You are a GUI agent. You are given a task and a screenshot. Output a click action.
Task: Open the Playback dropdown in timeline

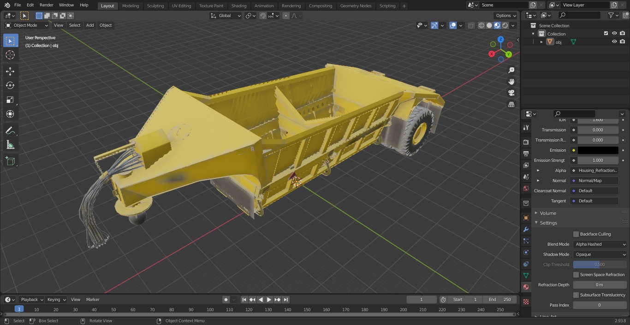tap(31, 300)
